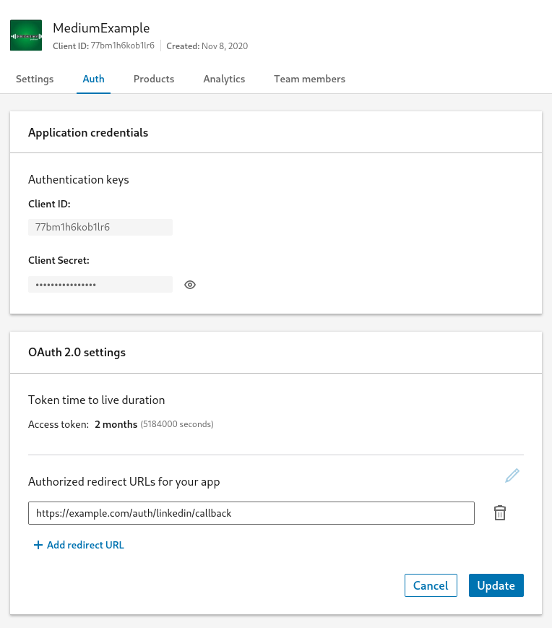This screenshot has width=552, height=628.
Task: Focus the redirect URL input field
Action: click(x=251, y=513)
